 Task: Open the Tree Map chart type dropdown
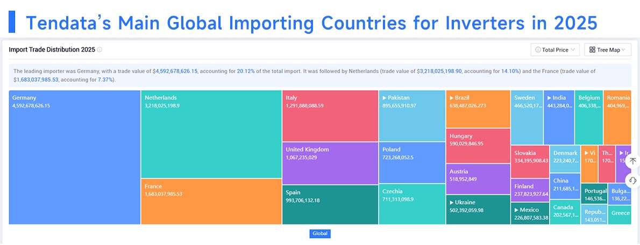(x=608, y=50)
